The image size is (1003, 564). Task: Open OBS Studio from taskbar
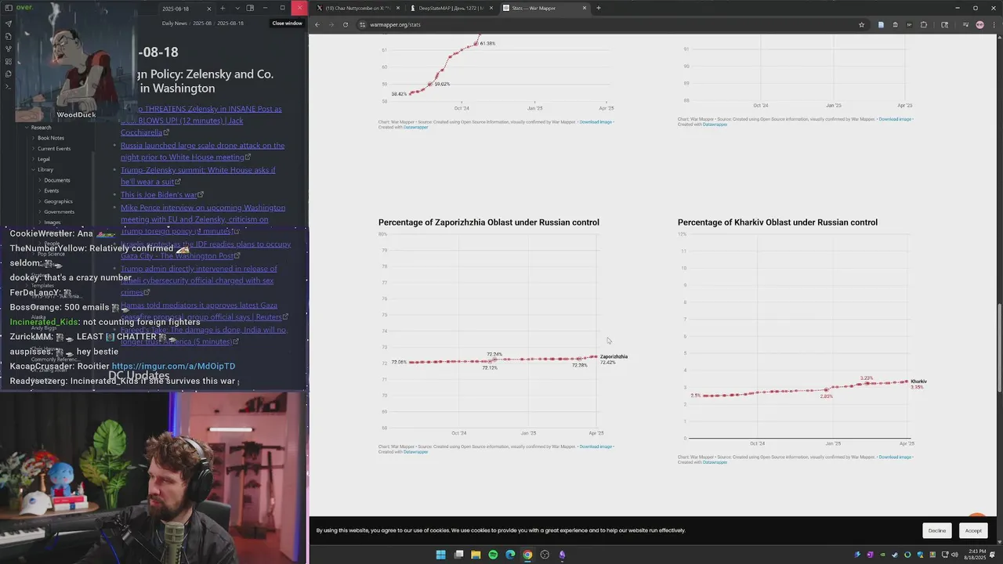coord(545,555)
